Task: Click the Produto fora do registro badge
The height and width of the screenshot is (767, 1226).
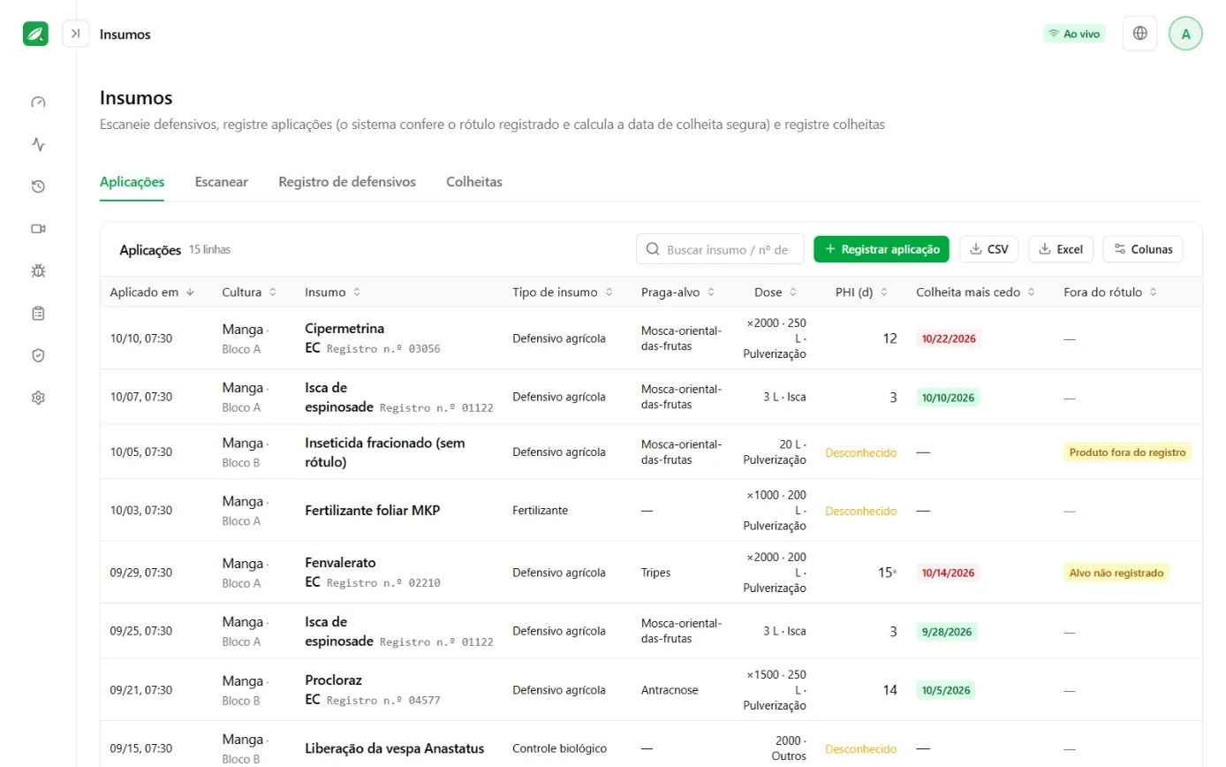Action: click(x=1127, y=452)
